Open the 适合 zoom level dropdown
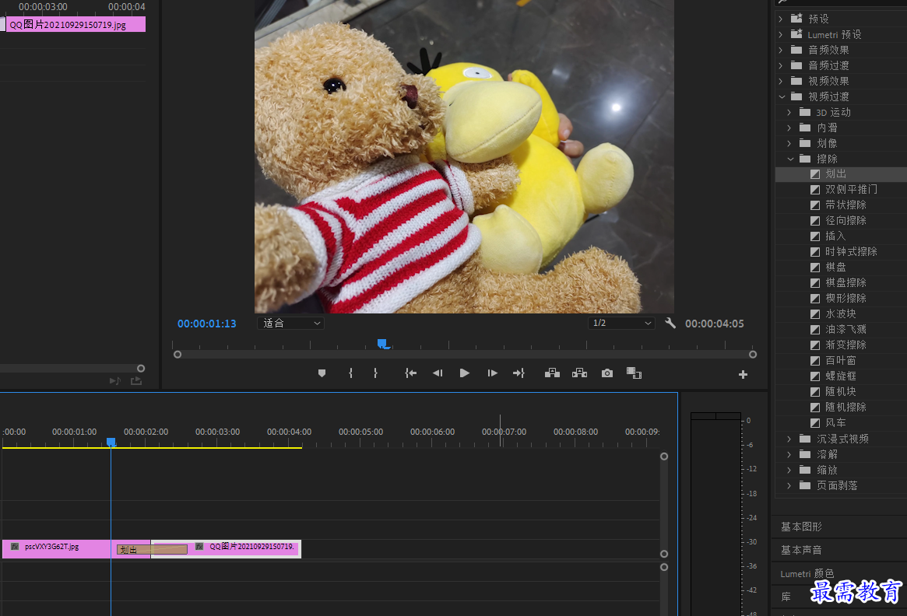 click(291, 323)
